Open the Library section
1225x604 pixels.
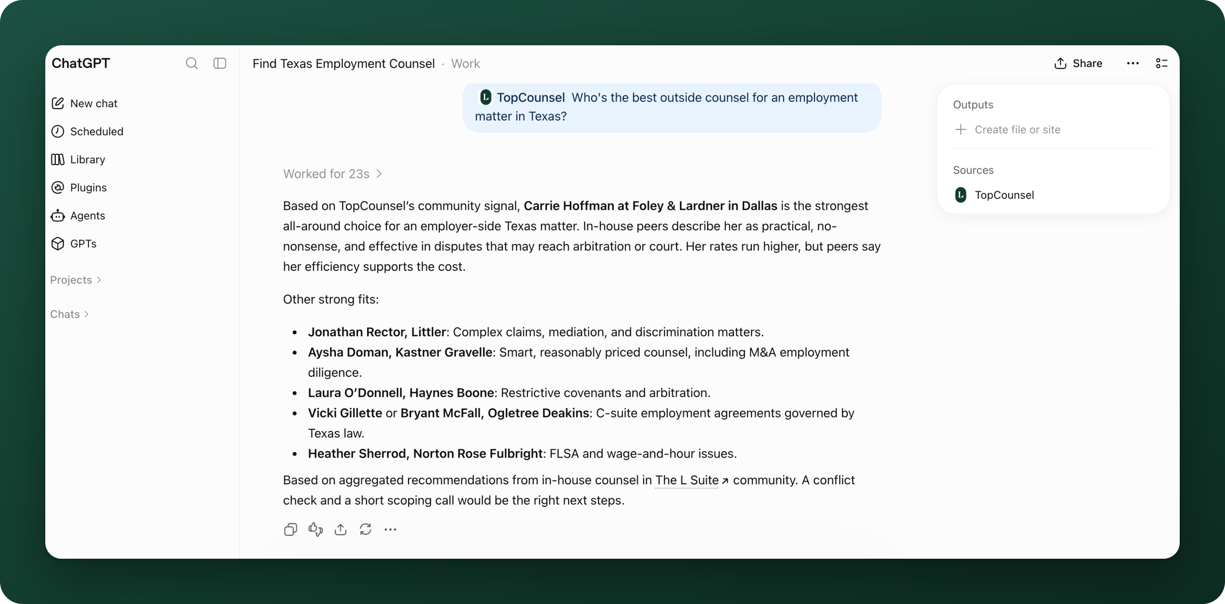(78, 159)
